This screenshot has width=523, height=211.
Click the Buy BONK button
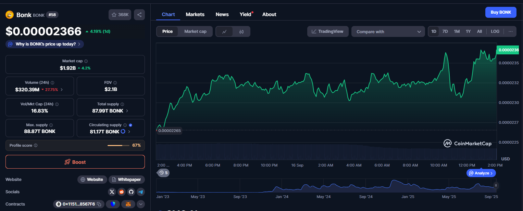coord(500,12)
